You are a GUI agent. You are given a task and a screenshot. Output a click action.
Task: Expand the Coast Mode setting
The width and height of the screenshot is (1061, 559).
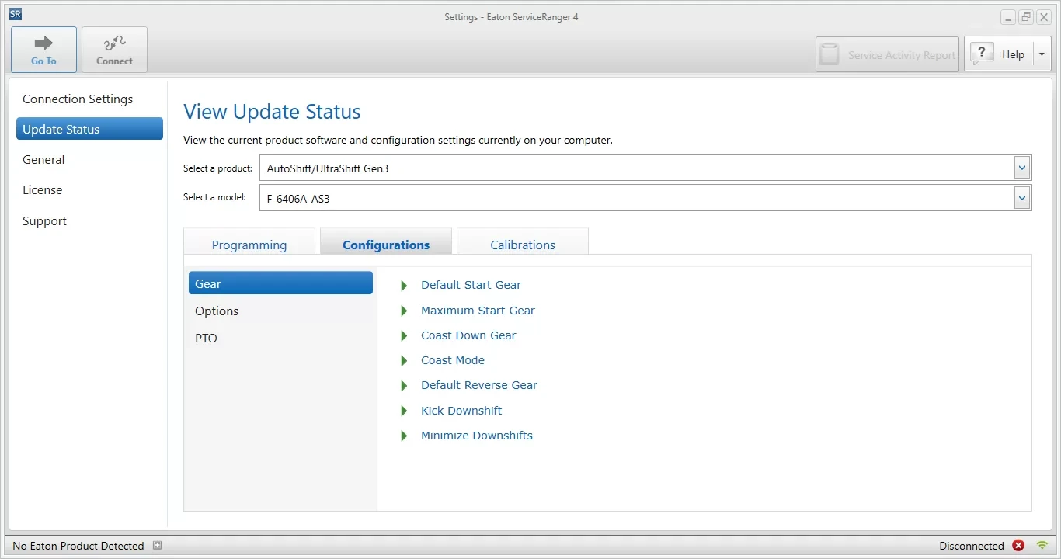(x=404, y=361)
